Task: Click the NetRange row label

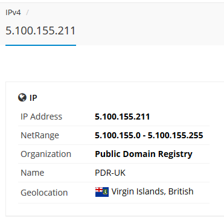Action: tap(40, 136)
